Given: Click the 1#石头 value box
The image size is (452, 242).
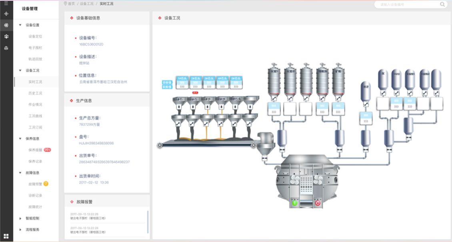Looking at the screenshot, I should coord(182,82).
